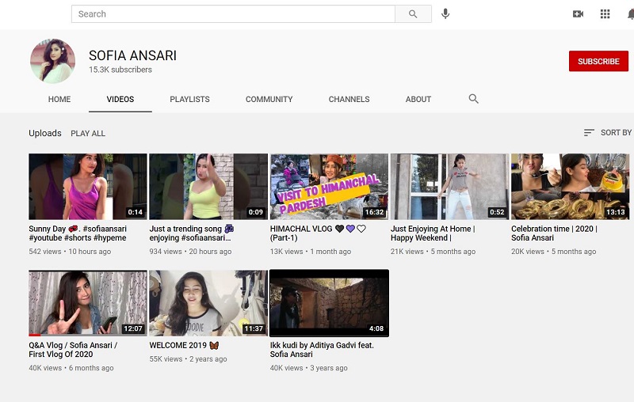This screenshot has height=402, width=634.
Task: Click Just Enjoying At Home title
Action: 433,233
